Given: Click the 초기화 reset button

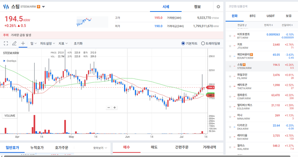Looking at the screenshot, I should (78, 43).
